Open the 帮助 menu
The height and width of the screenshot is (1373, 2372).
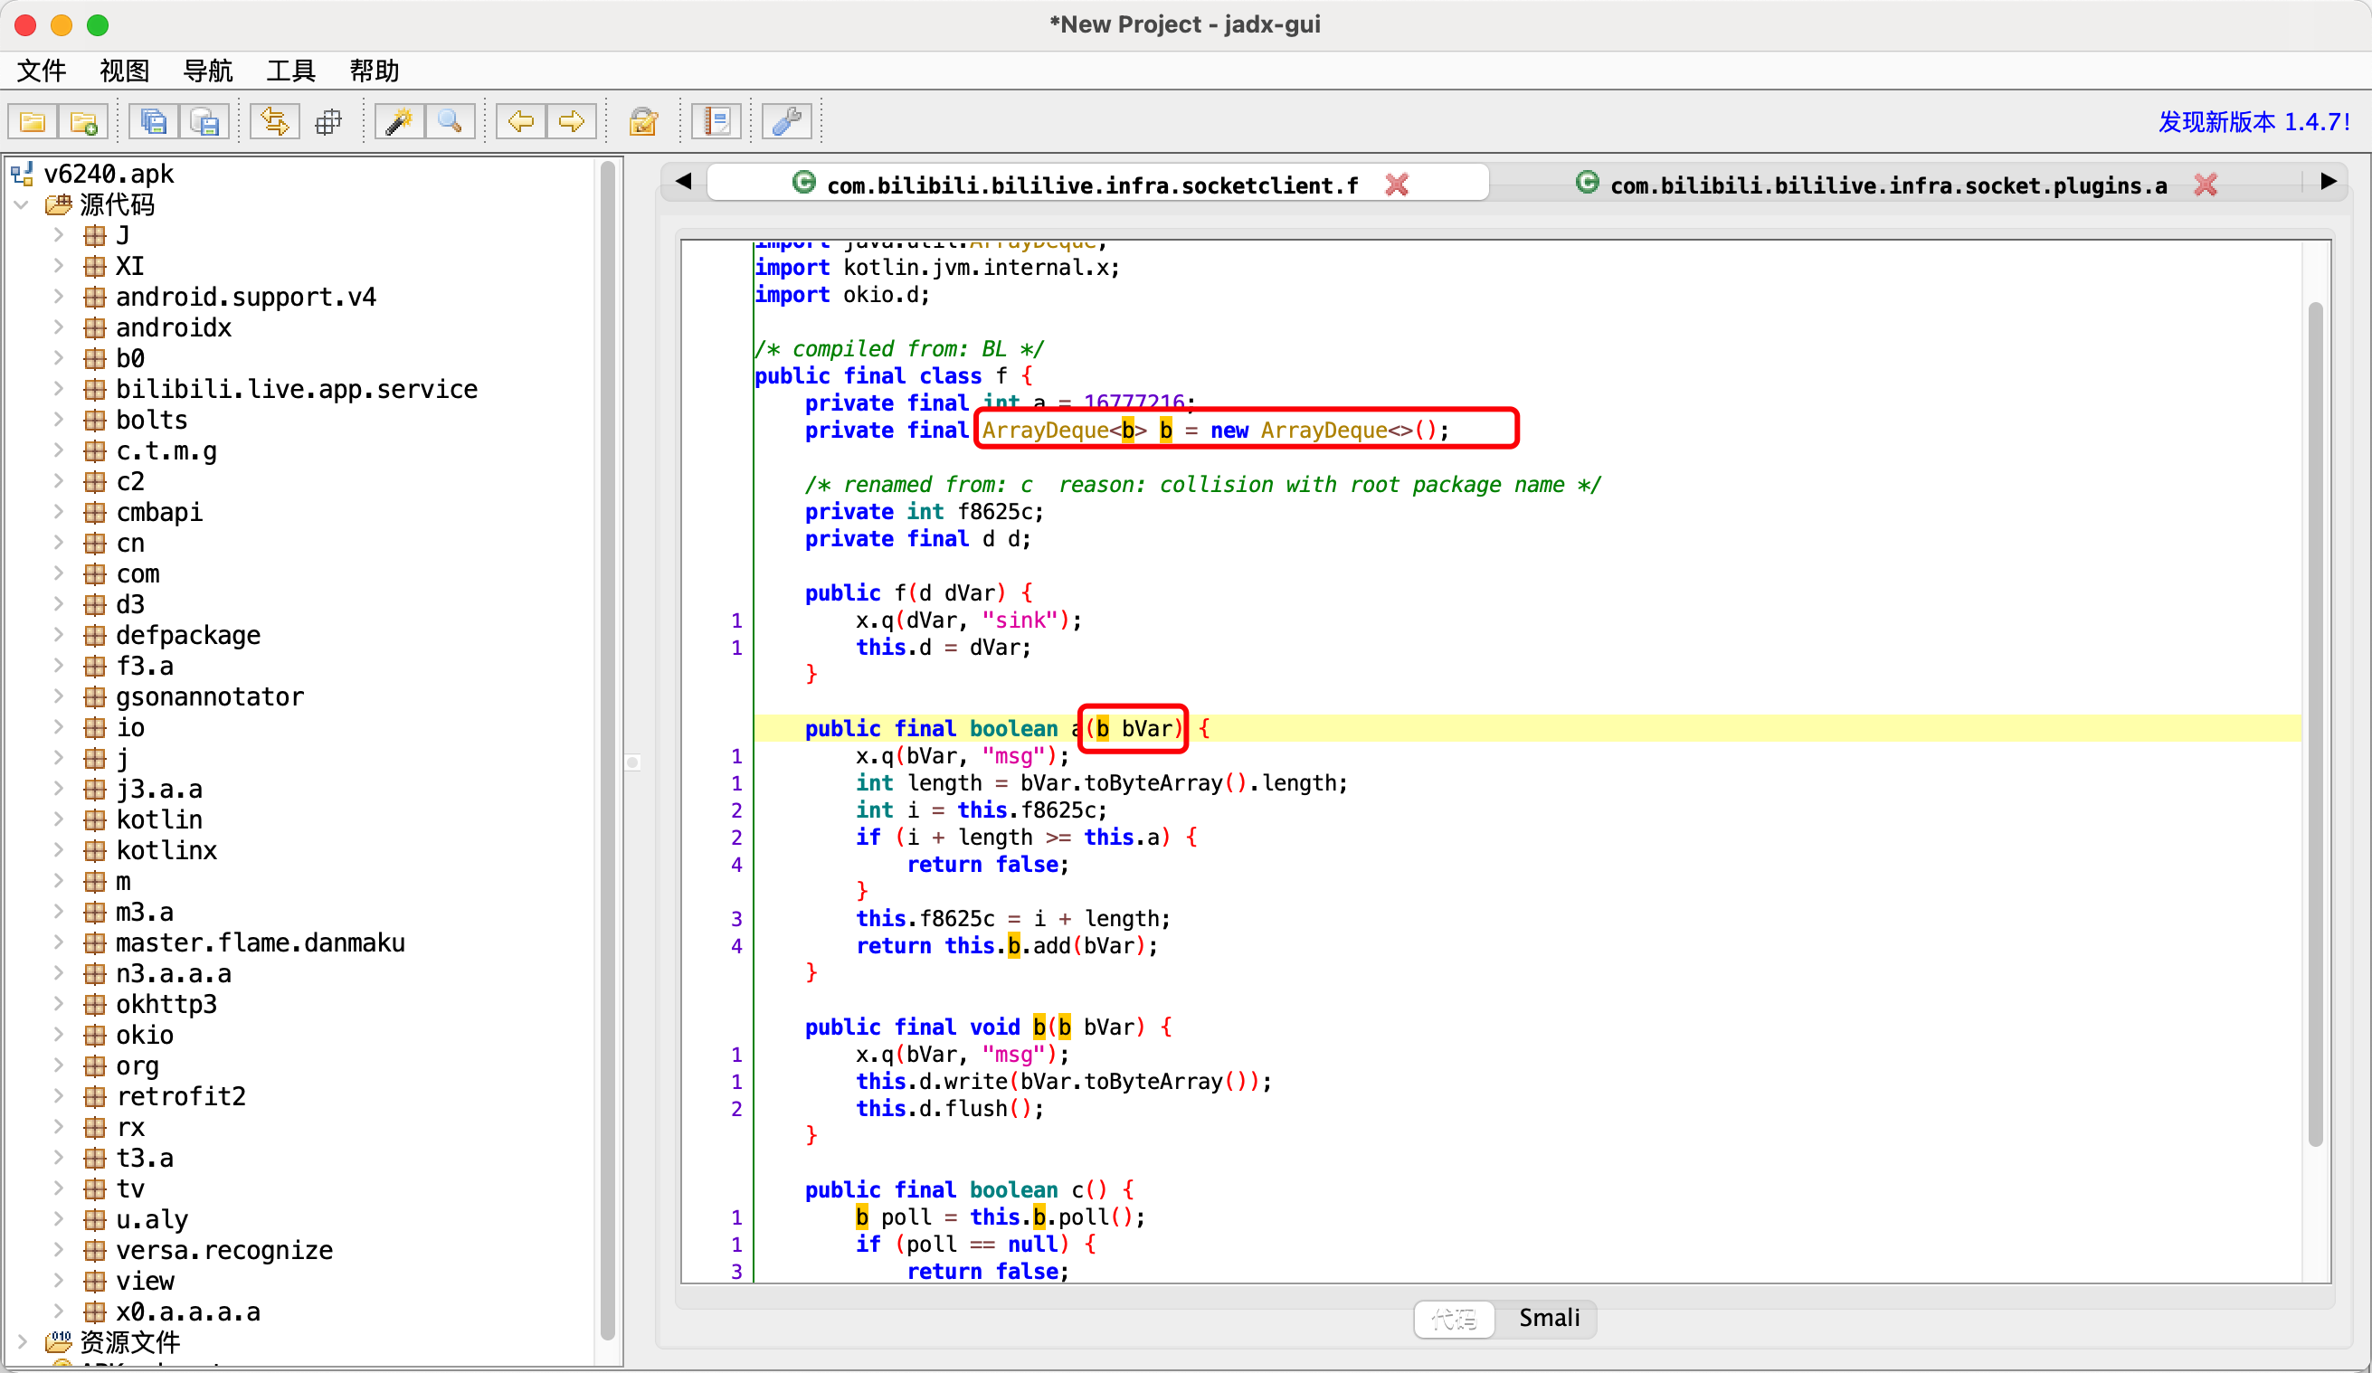click(x=374, y=71)
